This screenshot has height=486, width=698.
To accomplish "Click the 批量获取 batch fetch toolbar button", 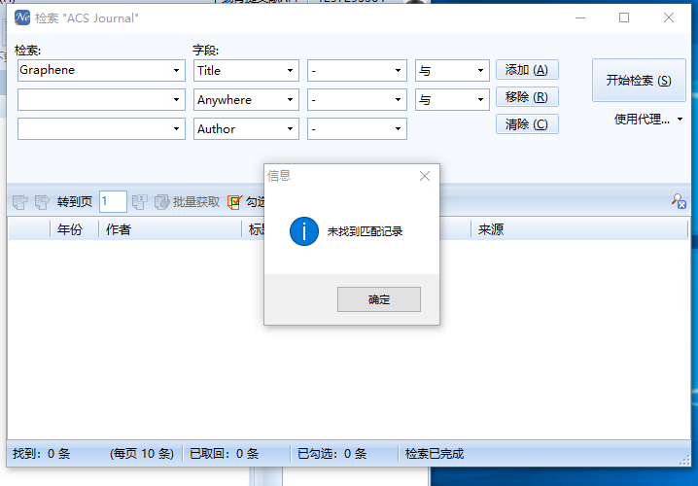I will pyautogui.click(x=187, y=202).
